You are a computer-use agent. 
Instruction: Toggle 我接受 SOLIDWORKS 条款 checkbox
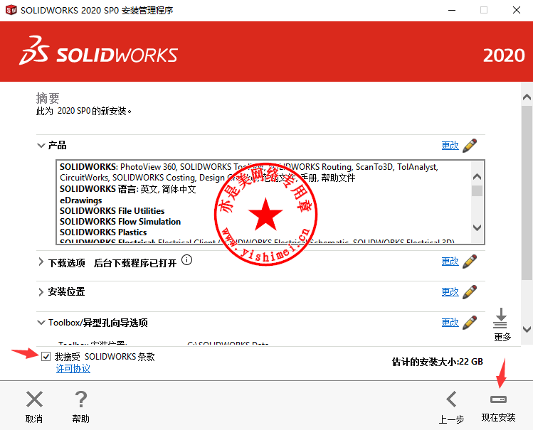click(x=46, y=357)
